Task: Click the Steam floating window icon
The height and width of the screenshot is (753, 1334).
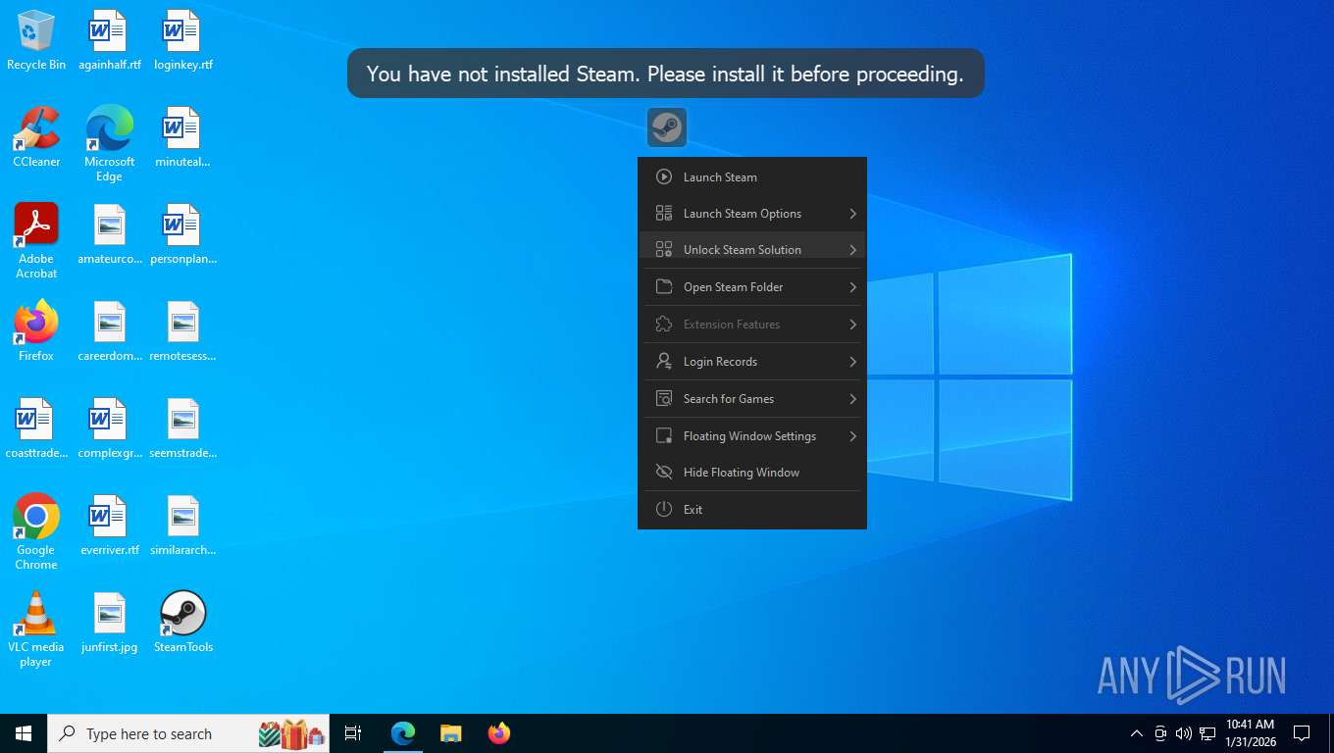Action: (667, 127)
